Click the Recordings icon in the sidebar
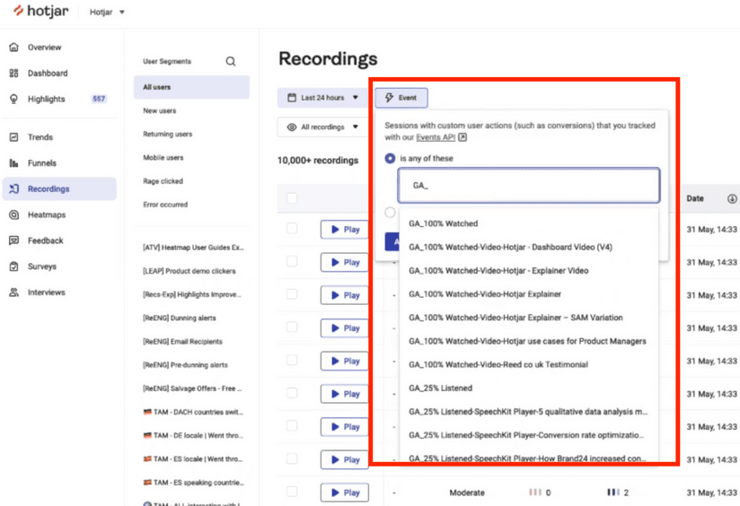Image resolution: width=740 pixels, height=506 pixels. [x=13, y=188]
